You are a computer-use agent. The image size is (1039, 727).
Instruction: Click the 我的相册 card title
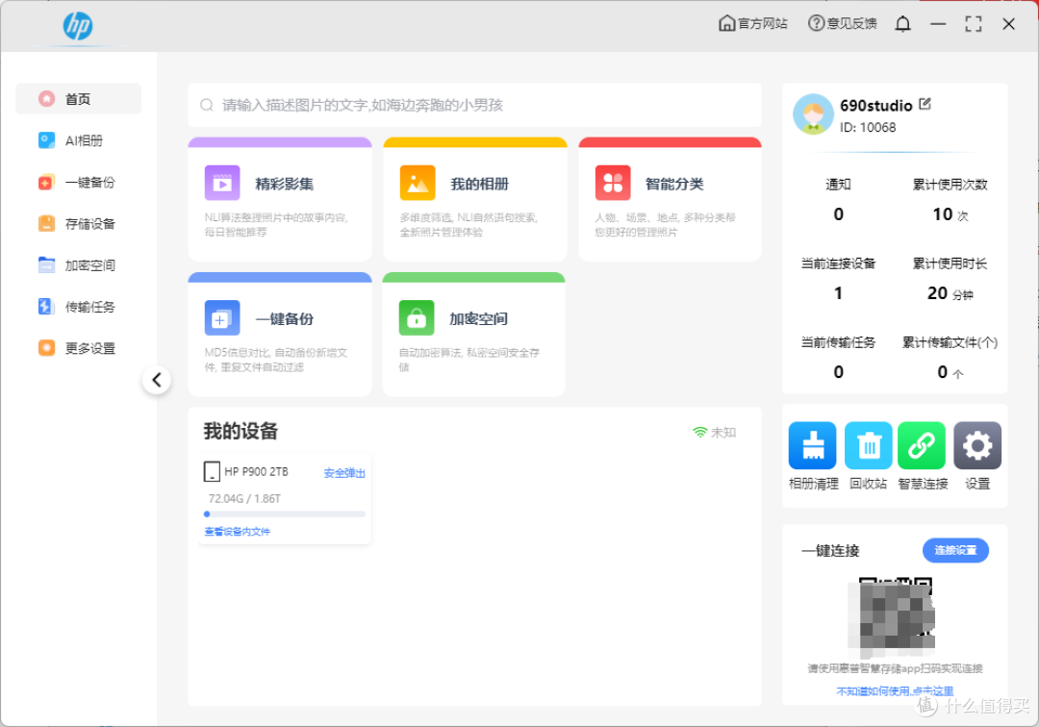pyautogui.click(x=480, y=184)
